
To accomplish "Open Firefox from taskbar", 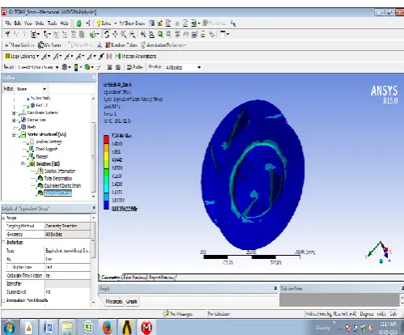I will pos(108,328).
